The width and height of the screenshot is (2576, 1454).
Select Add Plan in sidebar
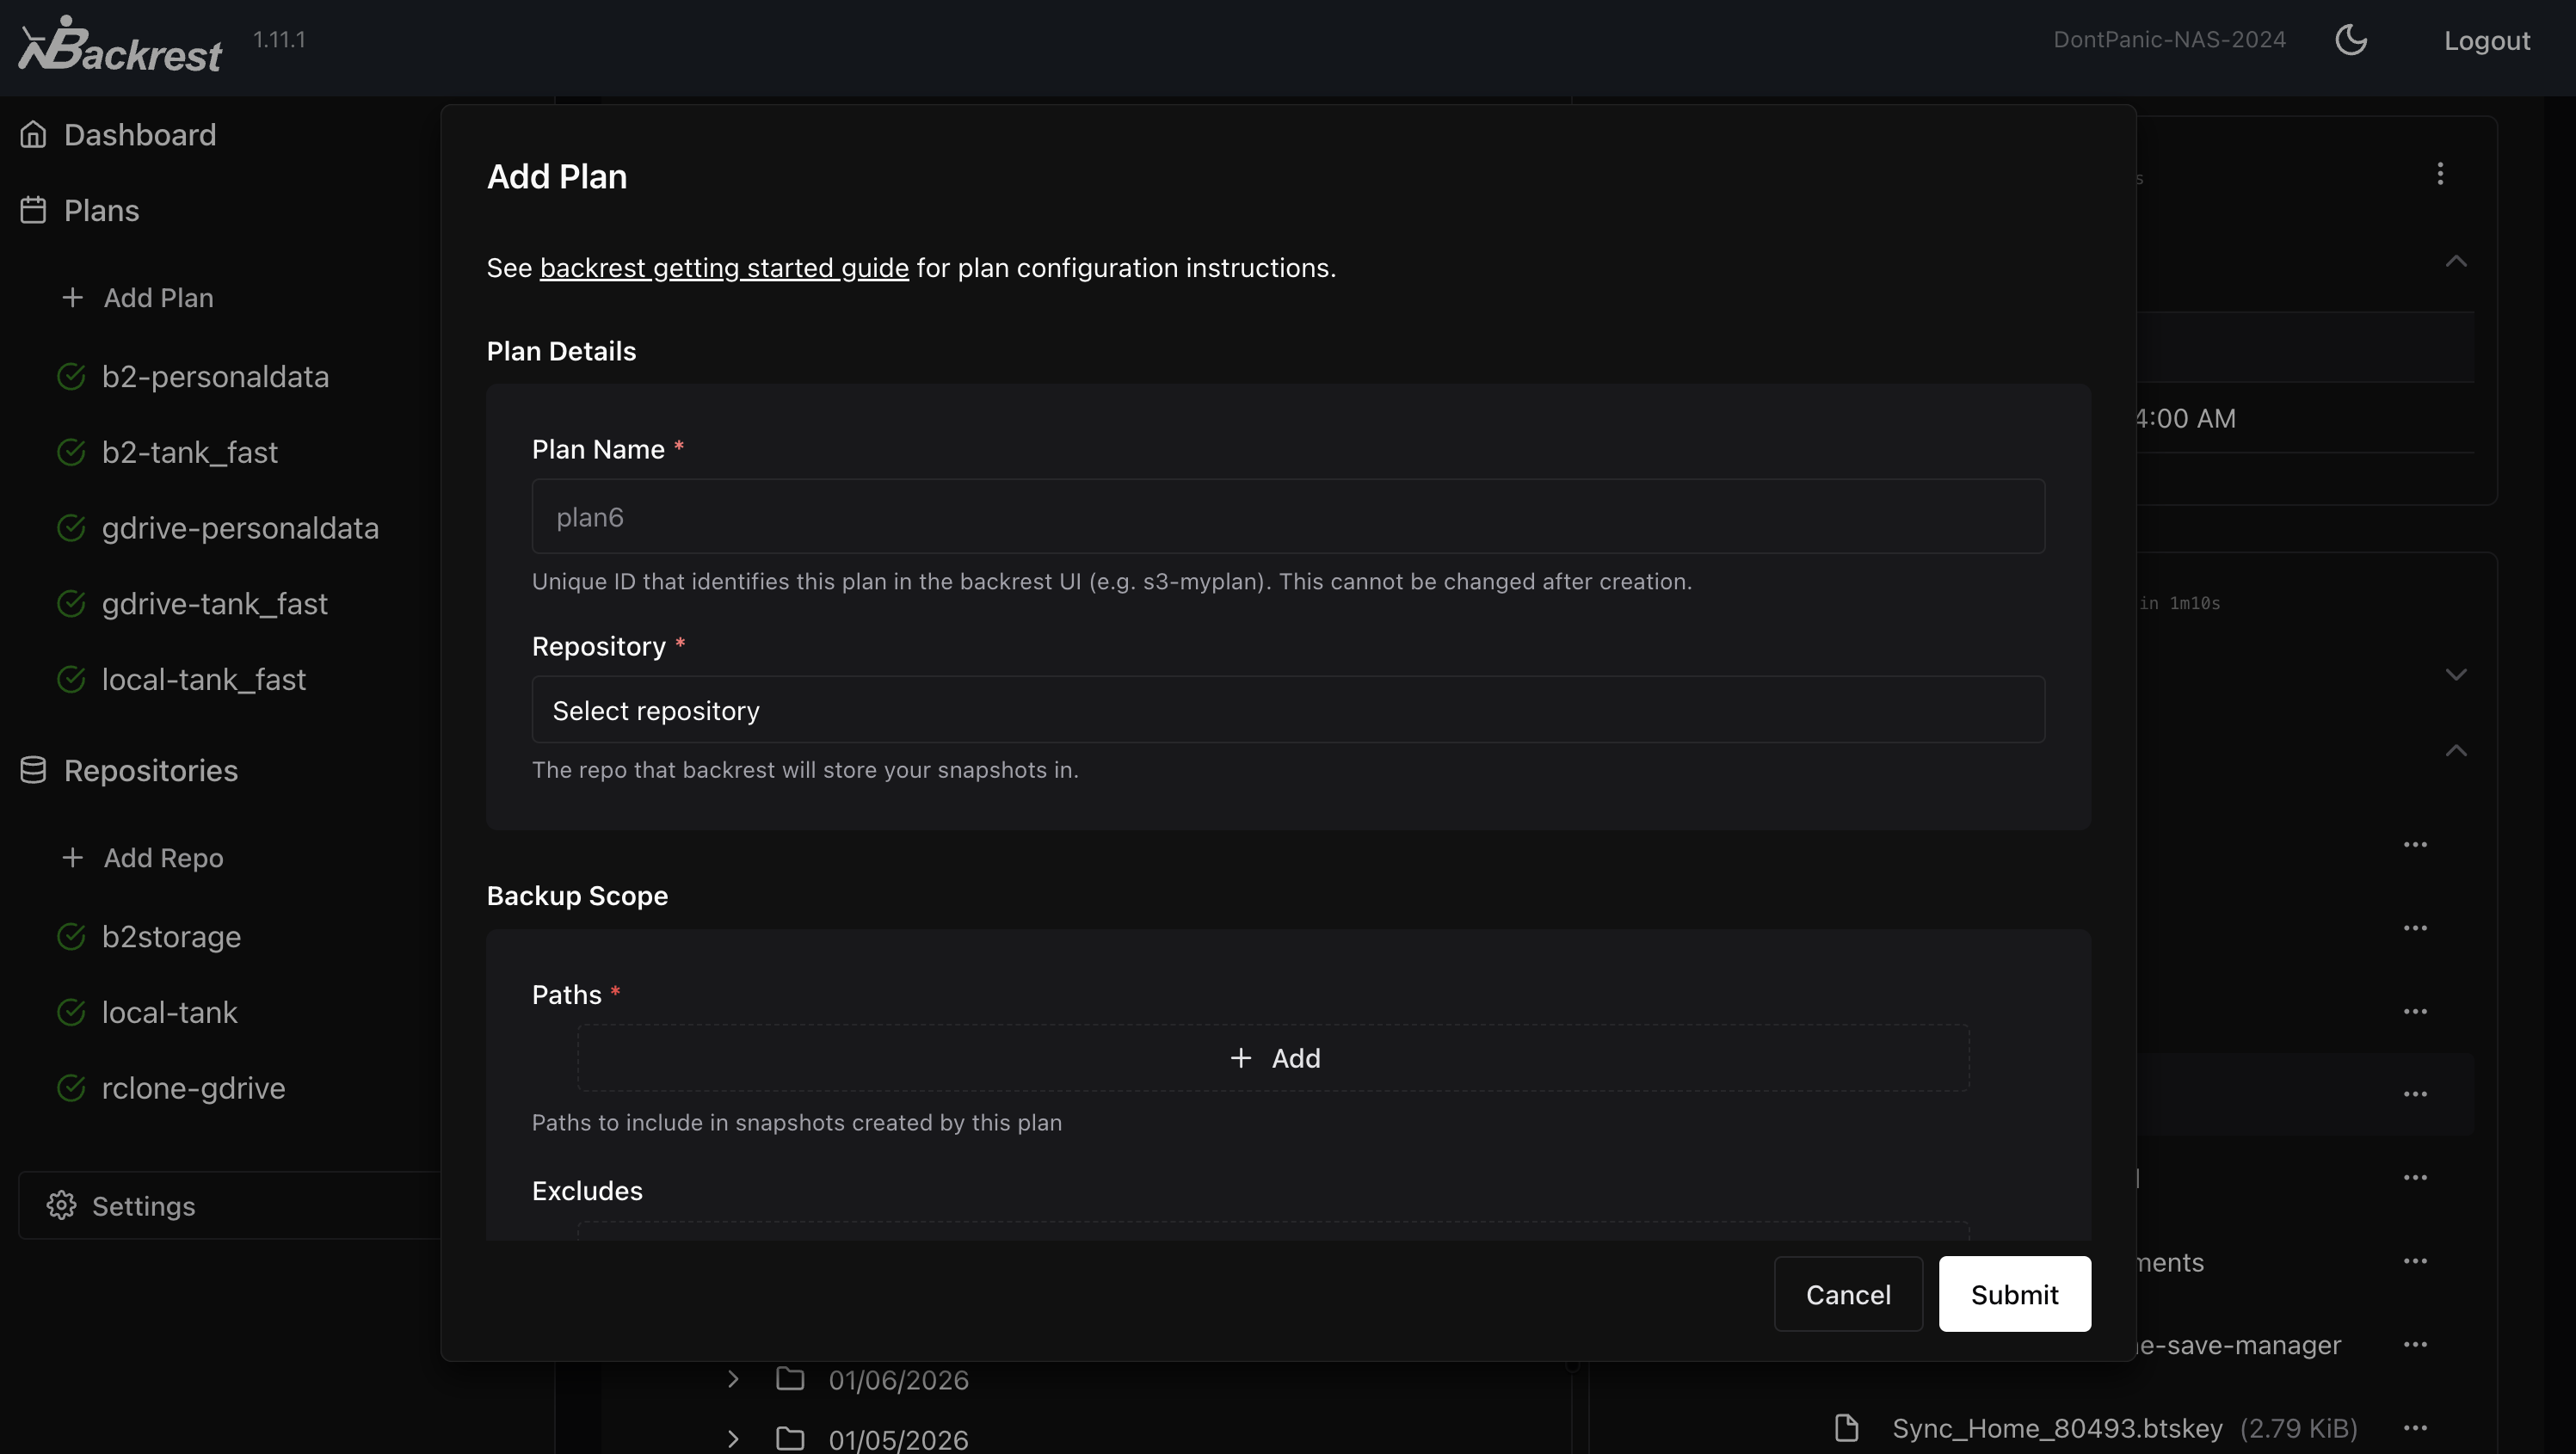[x=158, y=298]
